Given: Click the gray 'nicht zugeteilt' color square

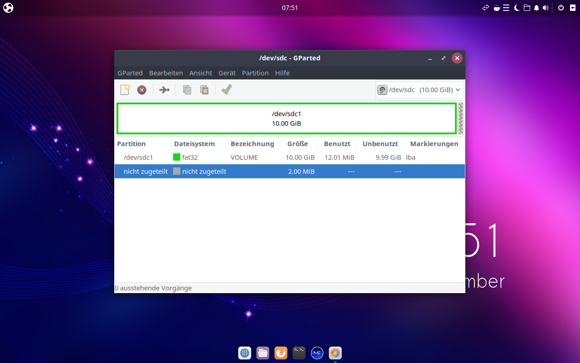Looking at the screenshot, I should point(177,171).
